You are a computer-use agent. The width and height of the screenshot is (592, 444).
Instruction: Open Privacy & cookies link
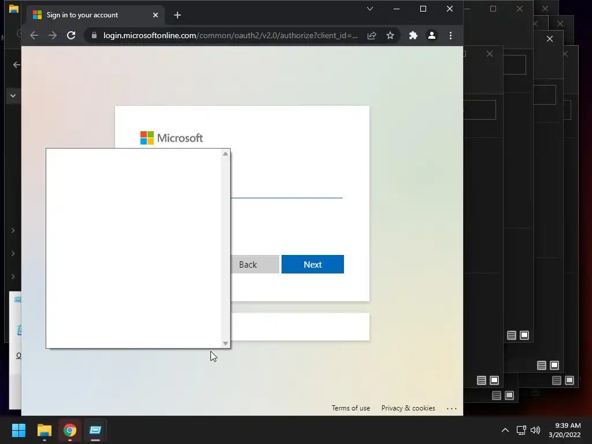click(x=408, y=408)
